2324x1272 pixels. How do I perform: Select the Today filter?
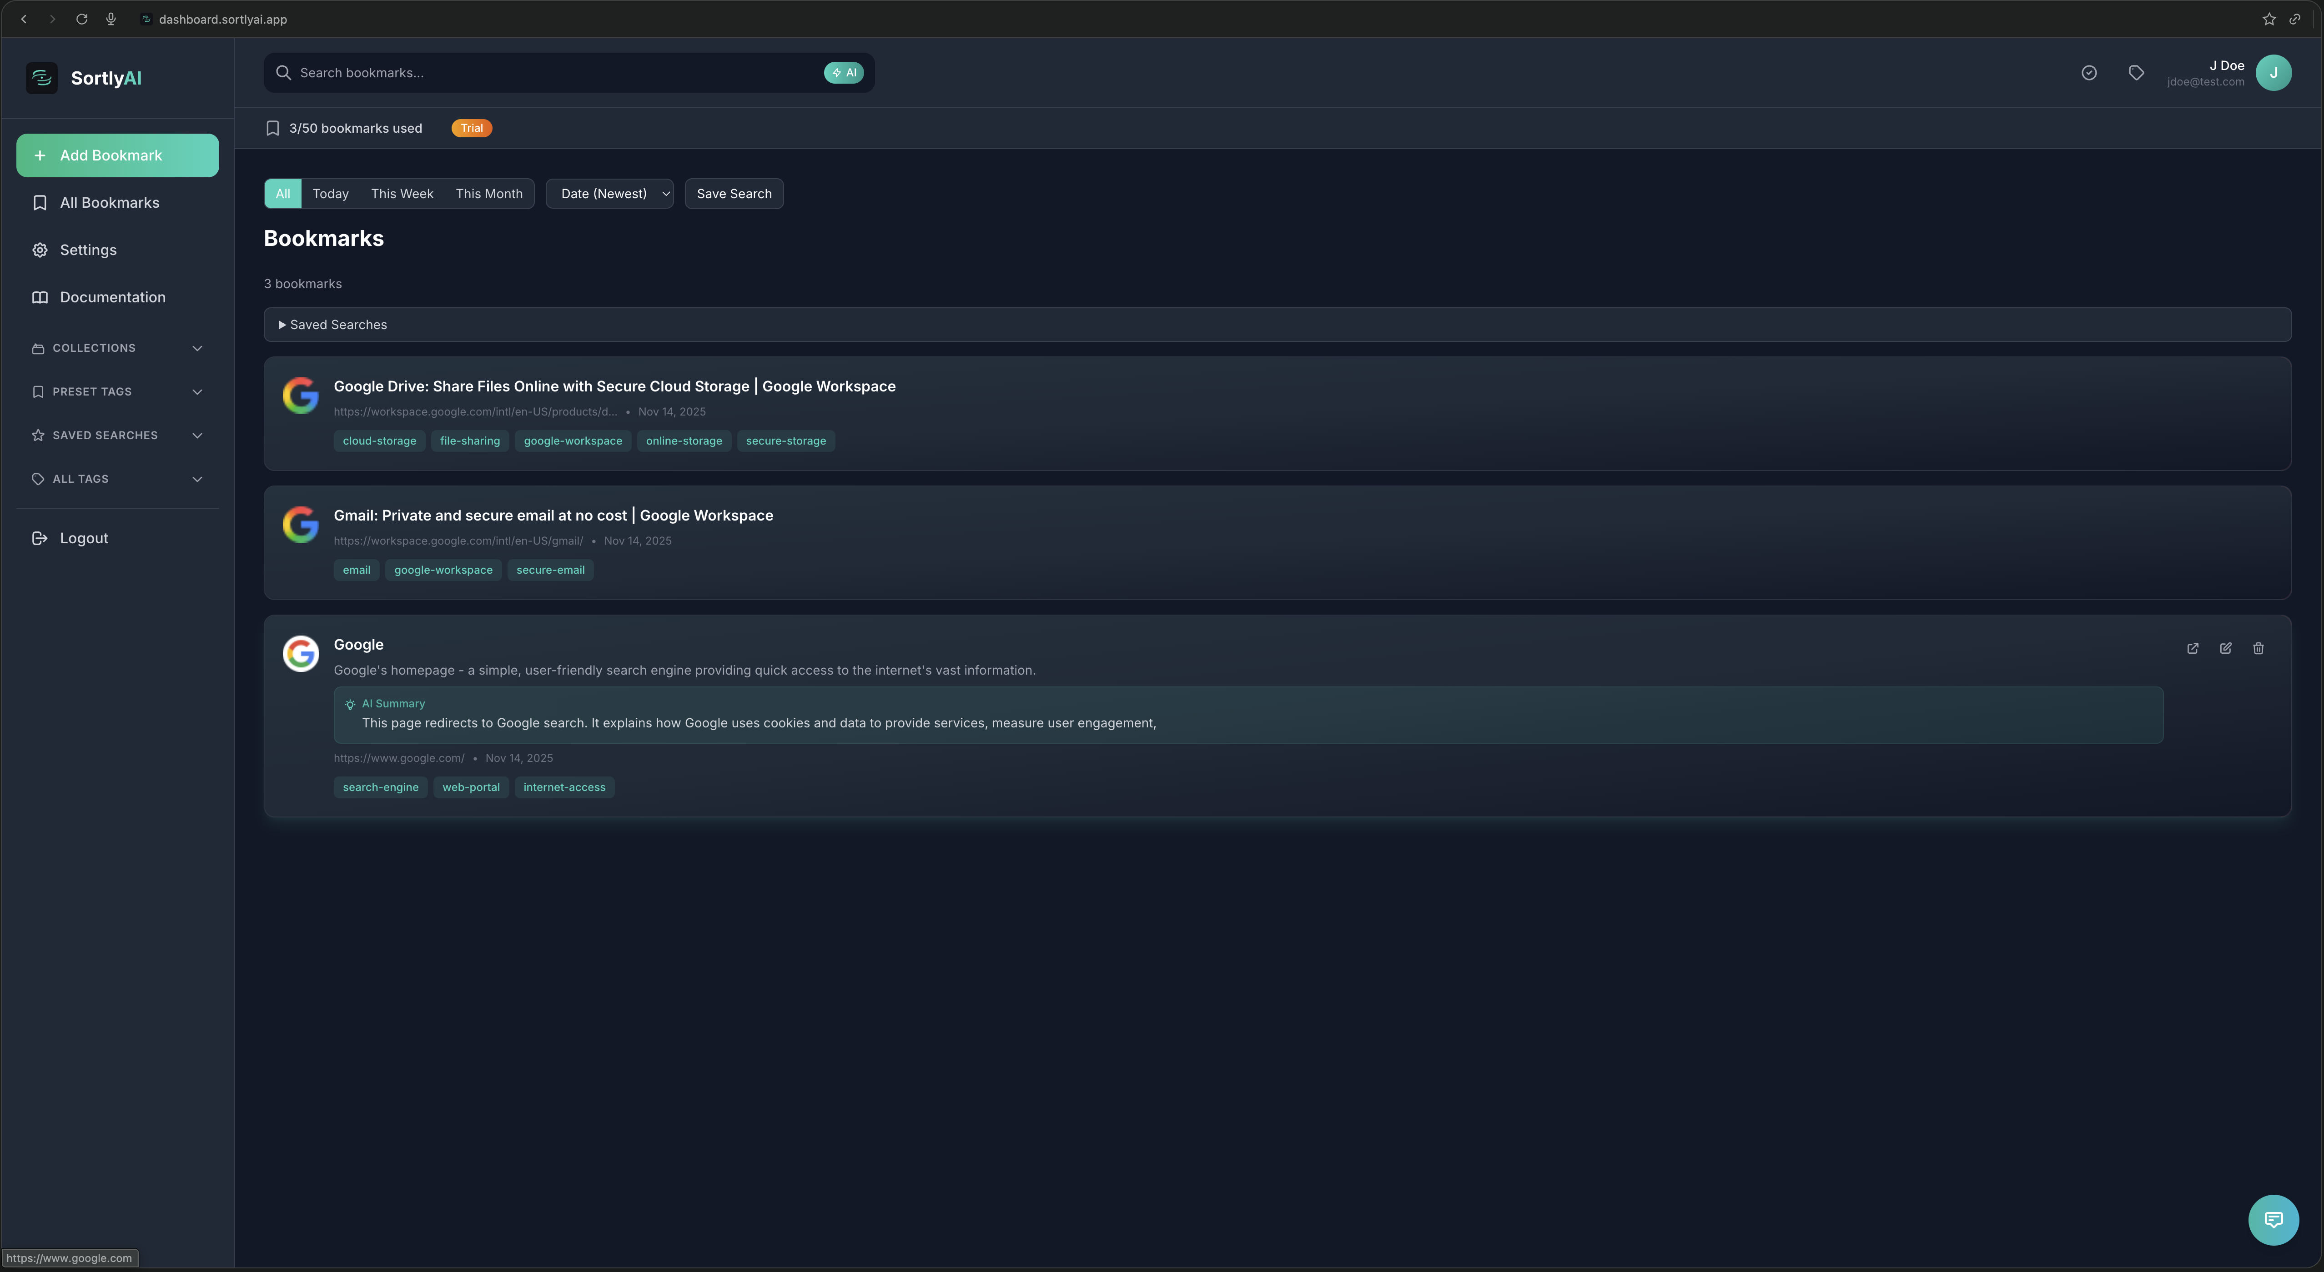click(x=330, y=193)
